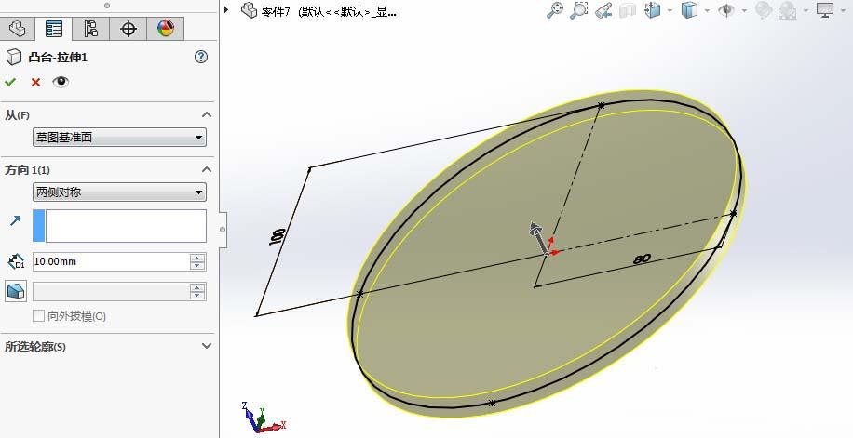Open the ConfigurationManager tab
The height and width of the screenshot is (438, 853).
(91, 29)
